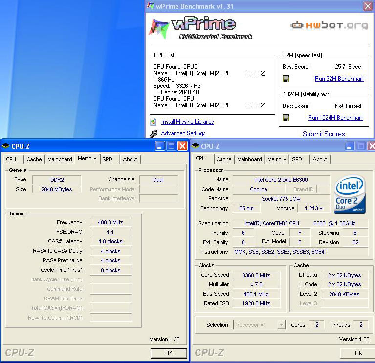Click OK in the left CPU-Z window
Viewport: 375px width, 363px height.
169,353
